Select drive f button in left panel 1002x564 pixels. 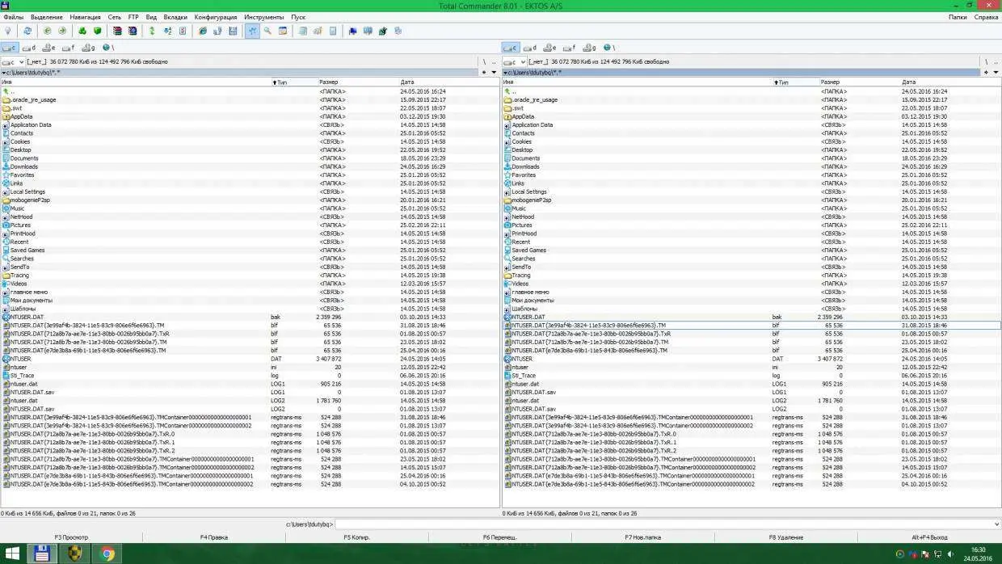click(x=70, y=48)
